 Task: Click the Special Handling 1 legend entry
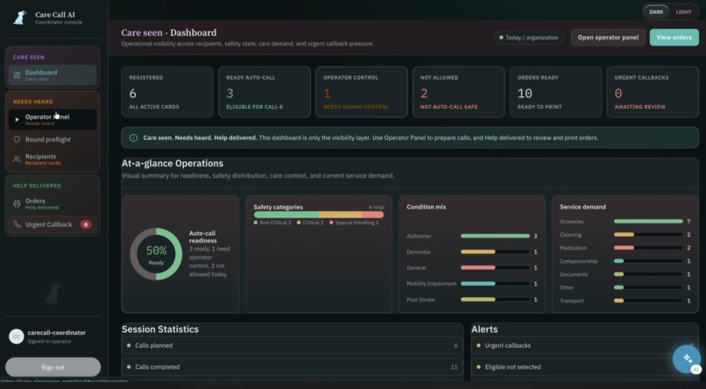(x=354, y=223)
